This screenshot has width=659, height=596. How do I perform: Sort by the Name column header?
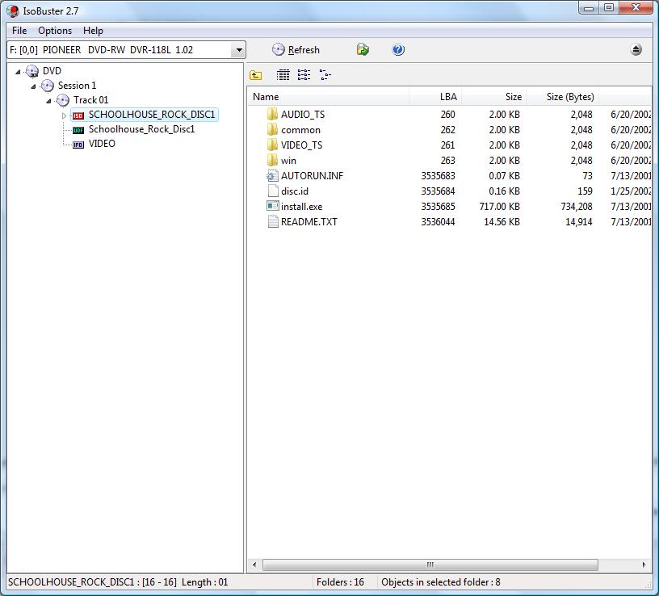point(328,97)
